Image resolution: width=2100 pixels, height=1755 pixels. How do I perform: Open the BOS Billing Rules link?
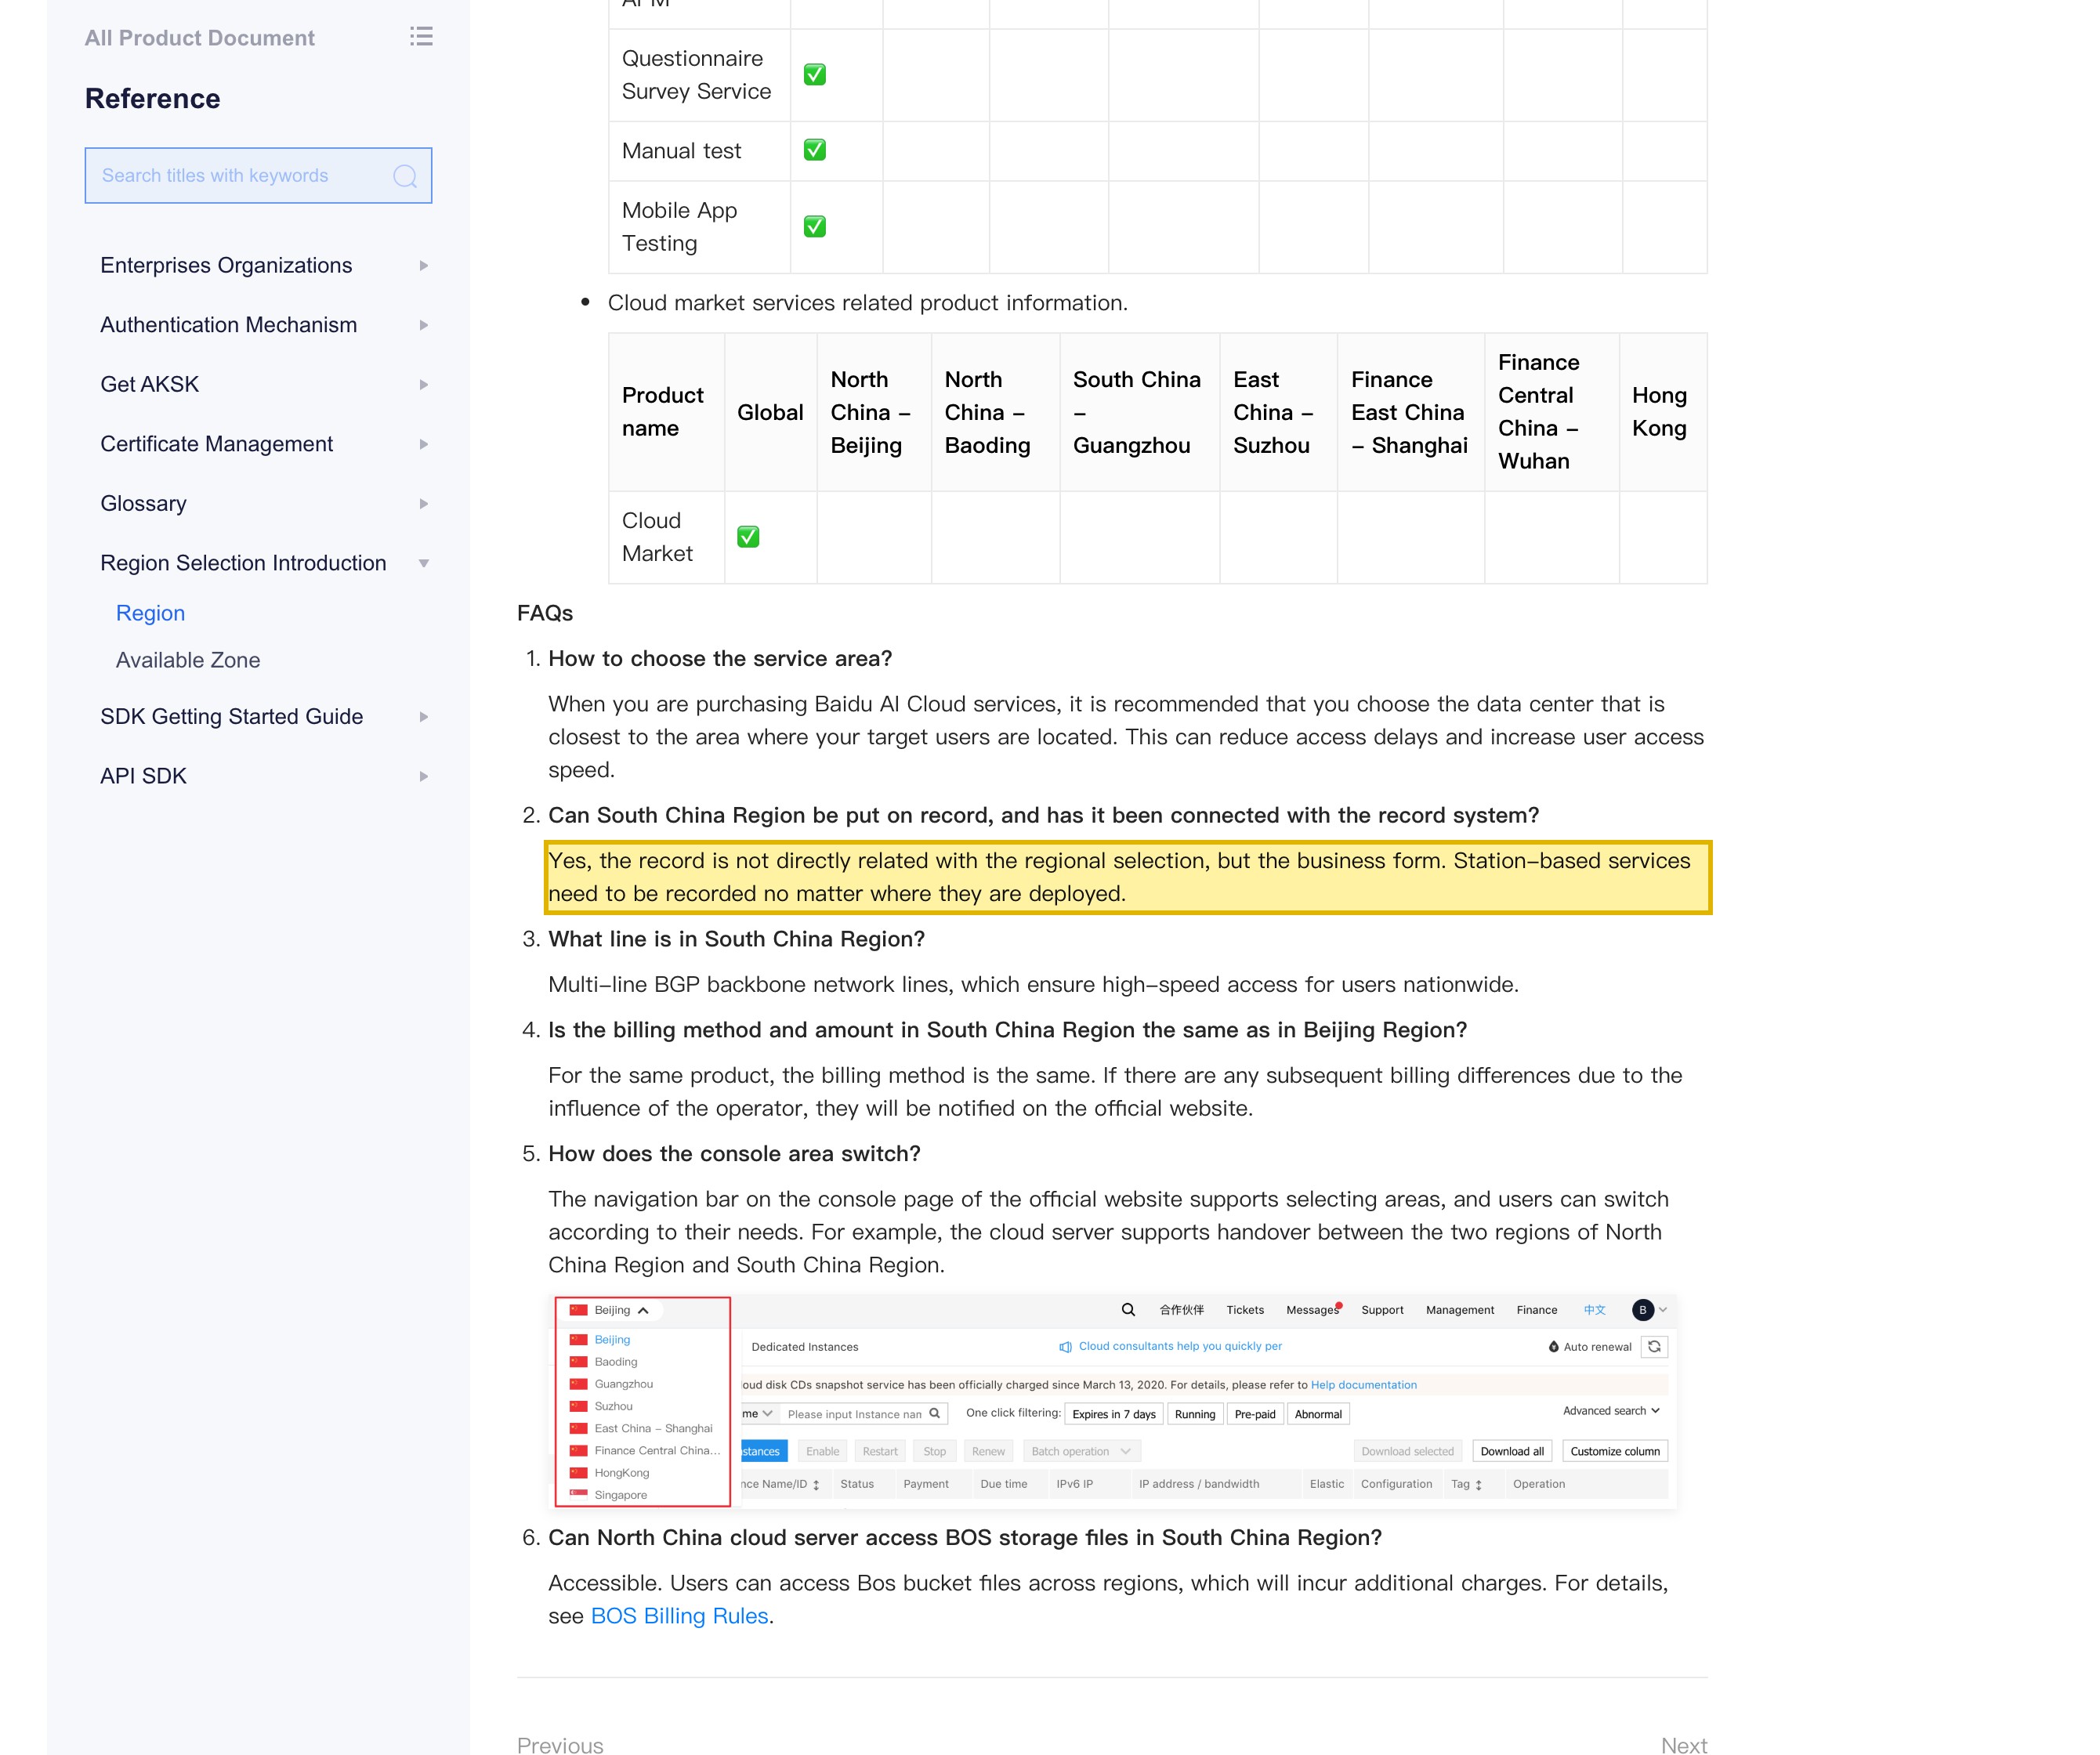[680, 1616]
